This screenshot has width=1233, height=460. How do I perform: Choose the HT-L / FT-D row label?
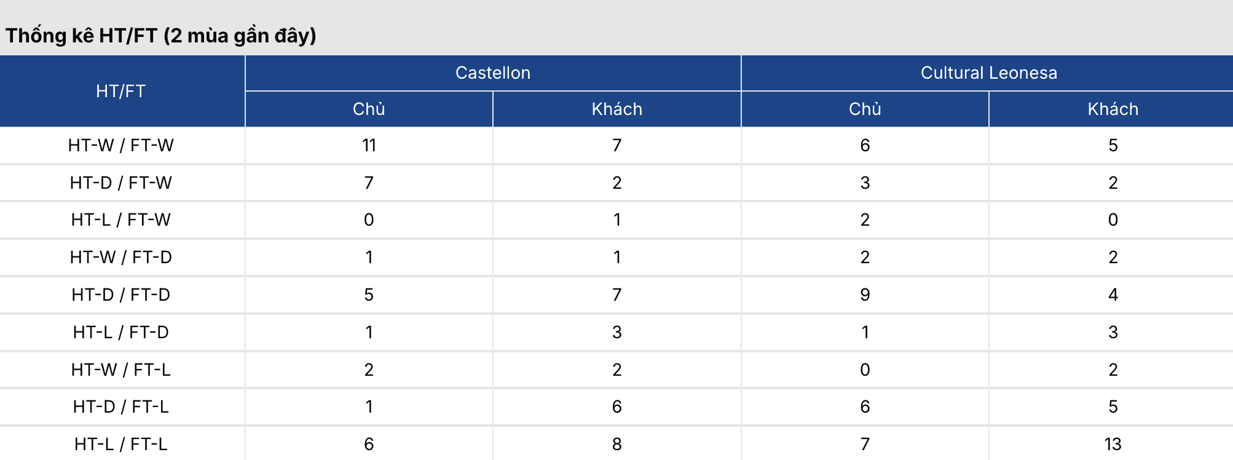point(121,332)
